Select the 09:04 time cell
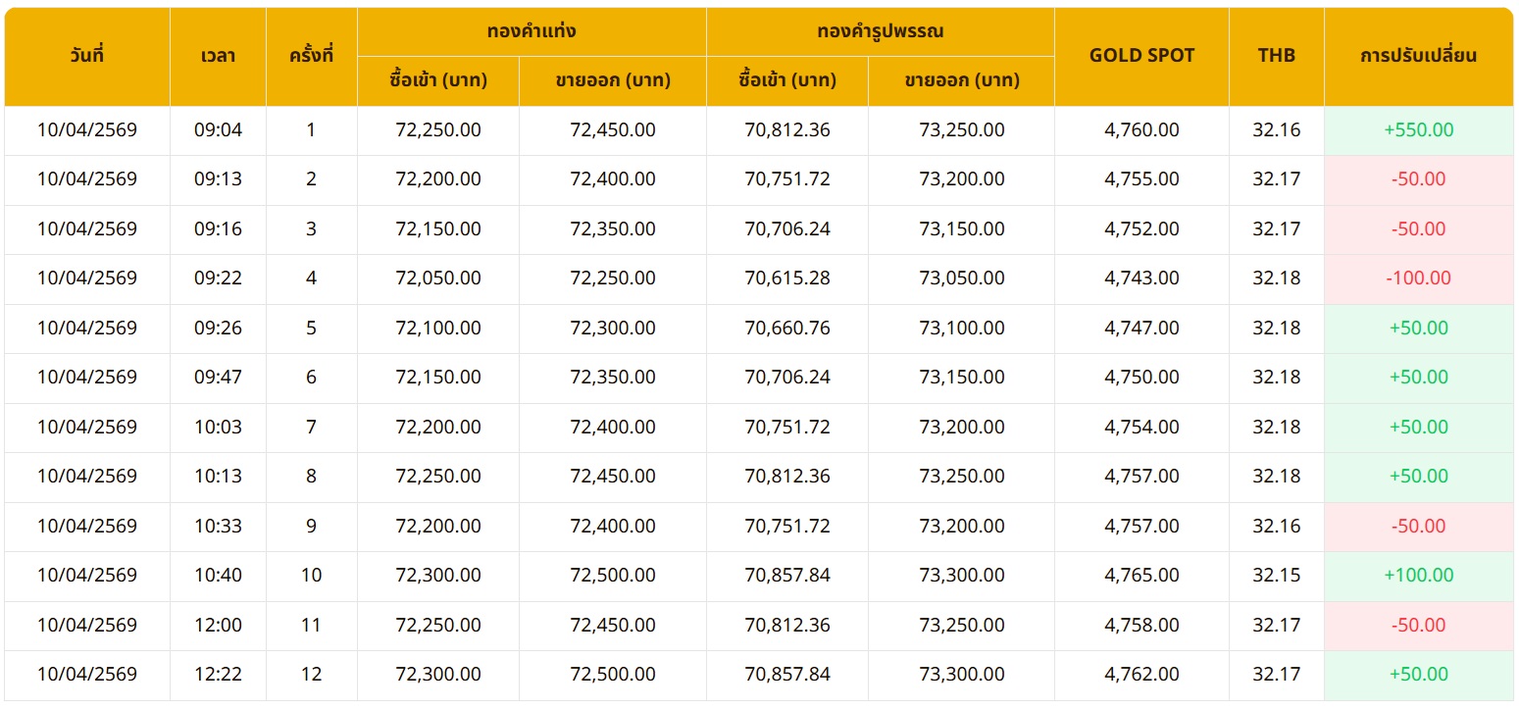This screenshot has width=1519, height=709. [218, 130]
